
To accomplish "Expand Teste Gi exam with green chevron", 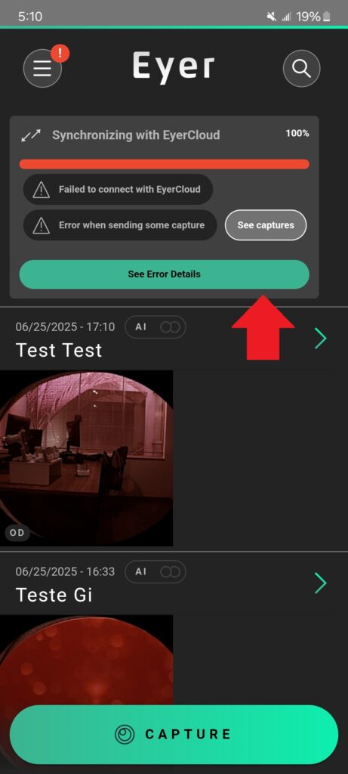I will point(321,583).
